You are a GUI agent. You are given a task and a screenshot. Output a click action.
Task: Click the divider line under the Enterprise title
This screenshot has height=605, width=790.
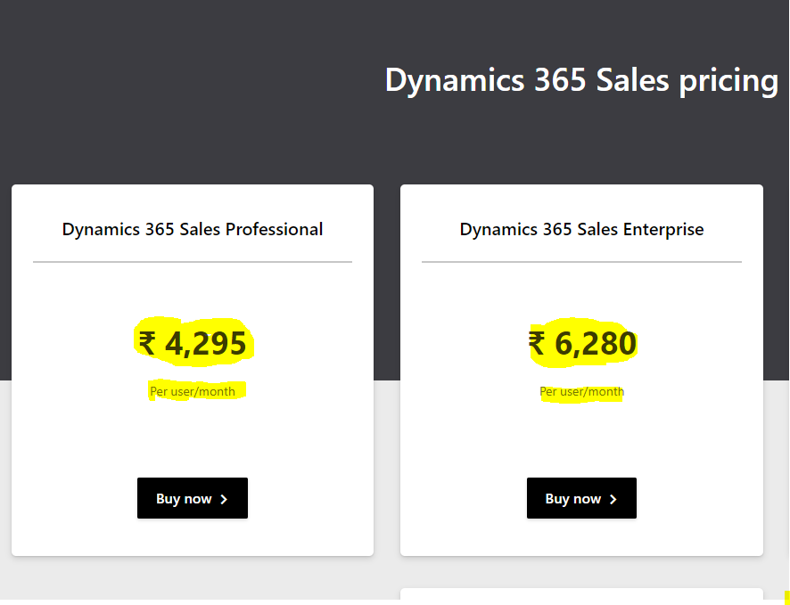[581, 261]
